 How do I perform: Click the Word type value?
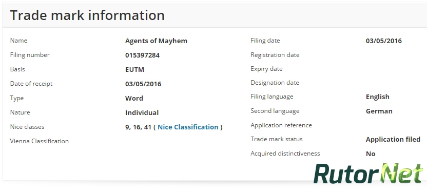(134, 99)
